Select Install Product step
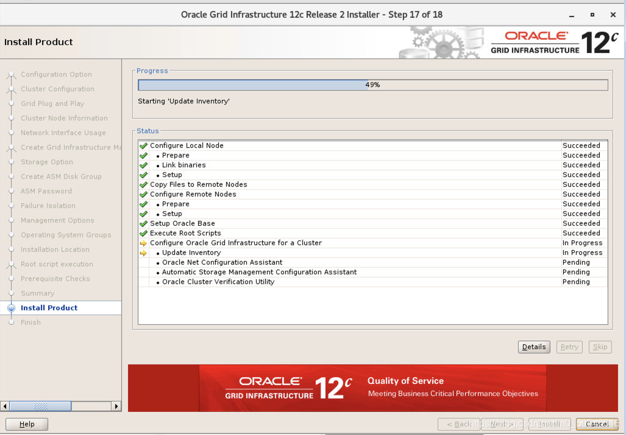This screenshot has width=626, height=435. pos(49,308)
